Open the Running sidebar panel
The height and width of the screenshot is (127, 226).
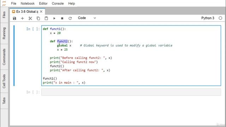pyautogui.click(x=4, y=33)
